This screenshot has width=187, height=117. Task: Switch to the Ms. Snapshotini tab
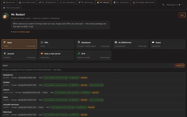(48, 2)
